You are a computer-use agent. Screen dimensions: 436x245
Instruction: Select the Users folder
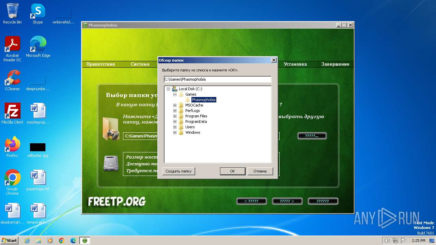(x=190, y=127)
